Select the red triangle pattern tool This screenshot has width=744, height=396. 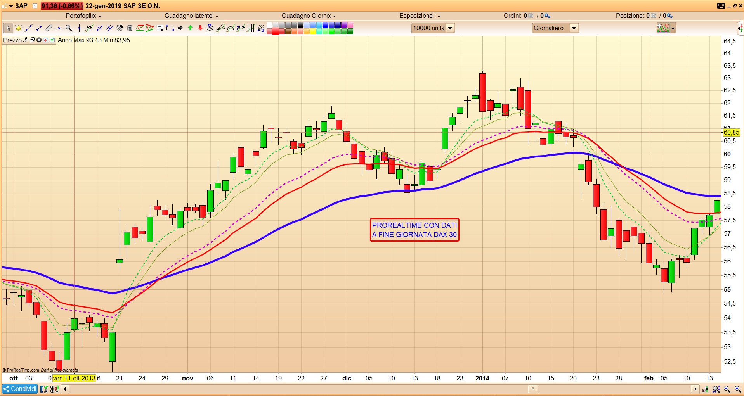[150, 28]
